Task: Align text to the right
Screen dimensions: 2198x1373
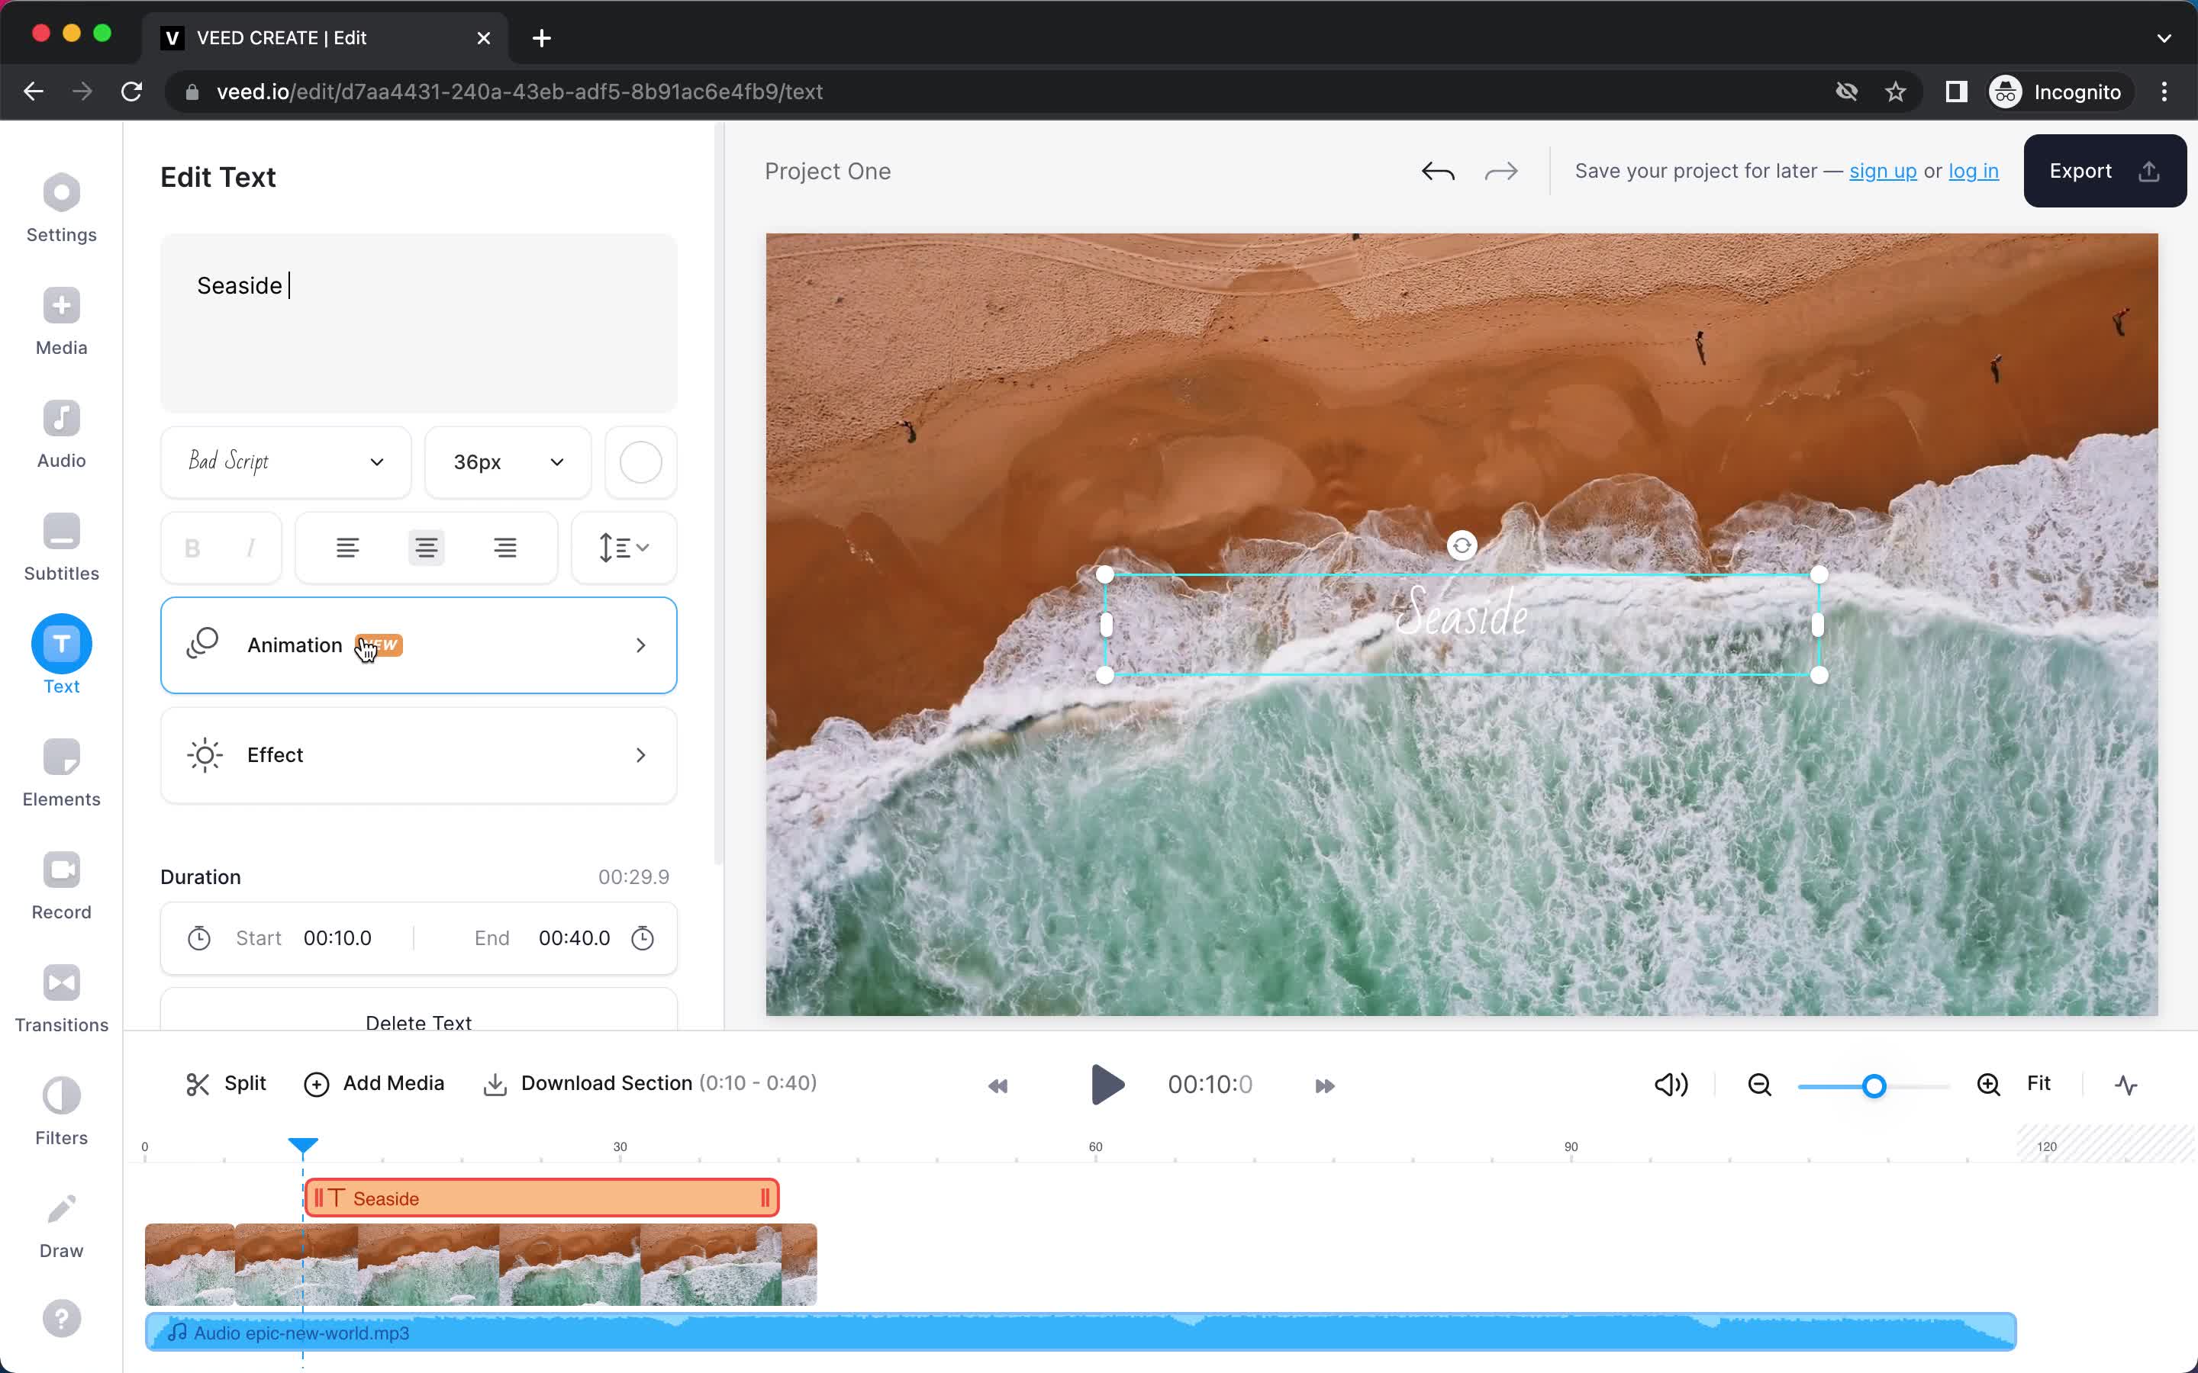Action: 505,548
